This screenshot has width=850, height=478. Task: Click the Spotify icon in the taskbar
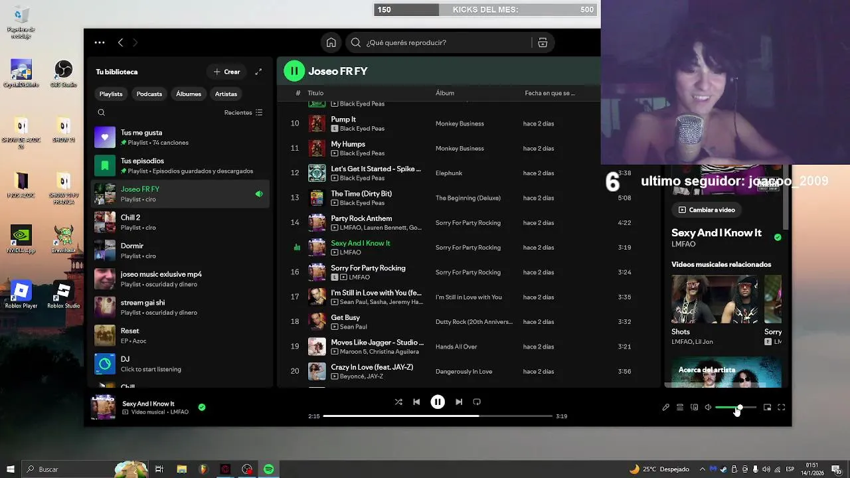268,469
